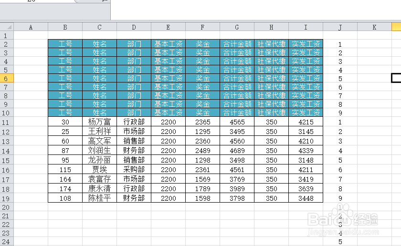This screenshot has width=401, height=246.
Task: Click net pay cell 4339
Action: 306,151
